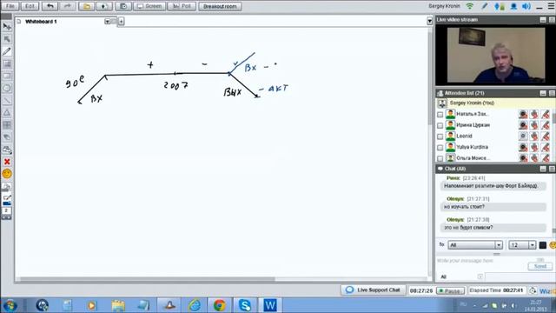The height and width of the screenshot is (313, 556).
Task: Open the Whiteboard 1 tab dropdown arrow
Action: 107,22
